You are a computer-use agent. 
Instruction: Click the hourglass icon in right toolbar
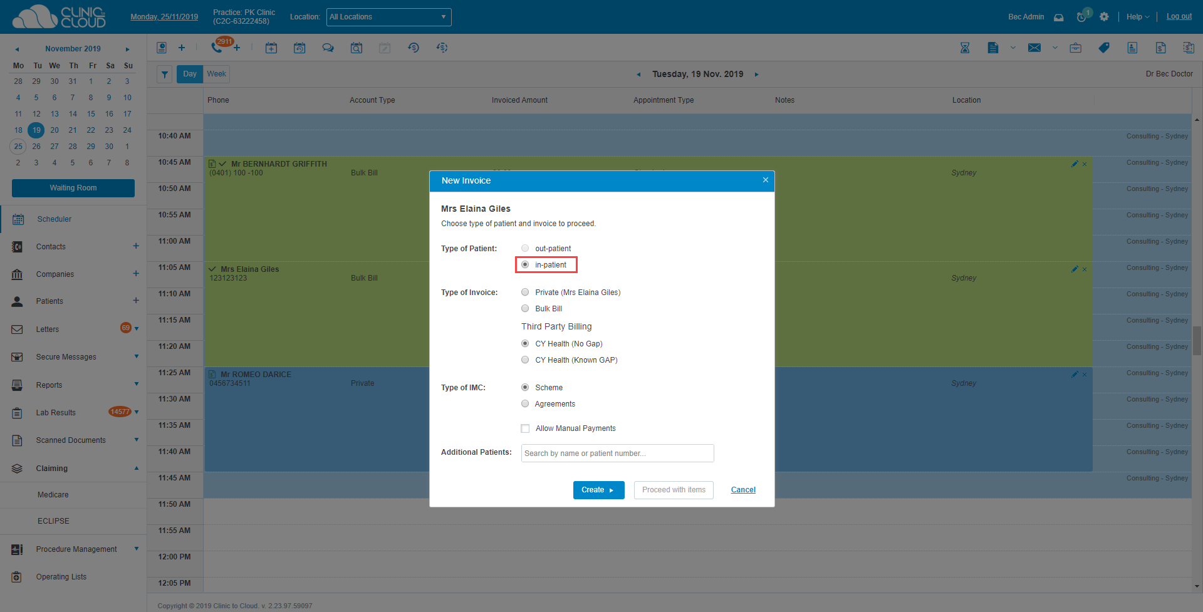click(965, 48)
